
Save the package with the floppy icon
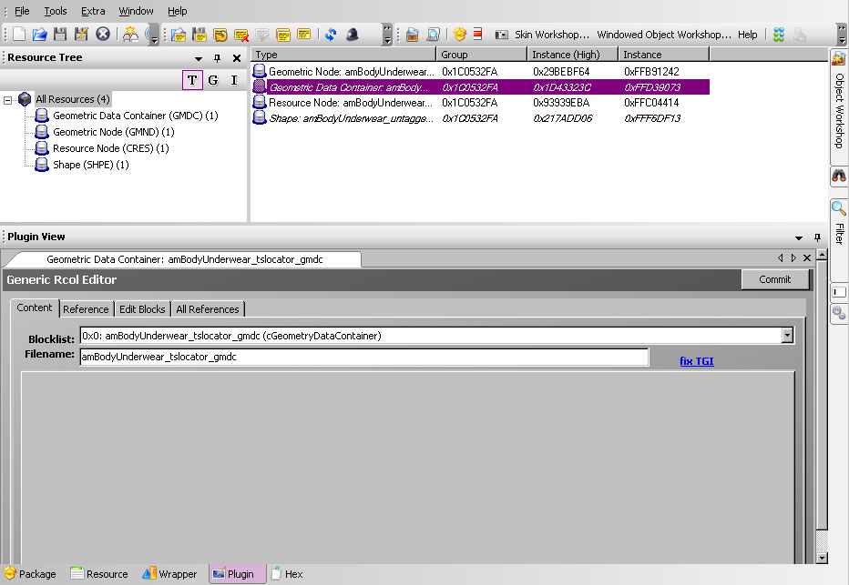60,35
